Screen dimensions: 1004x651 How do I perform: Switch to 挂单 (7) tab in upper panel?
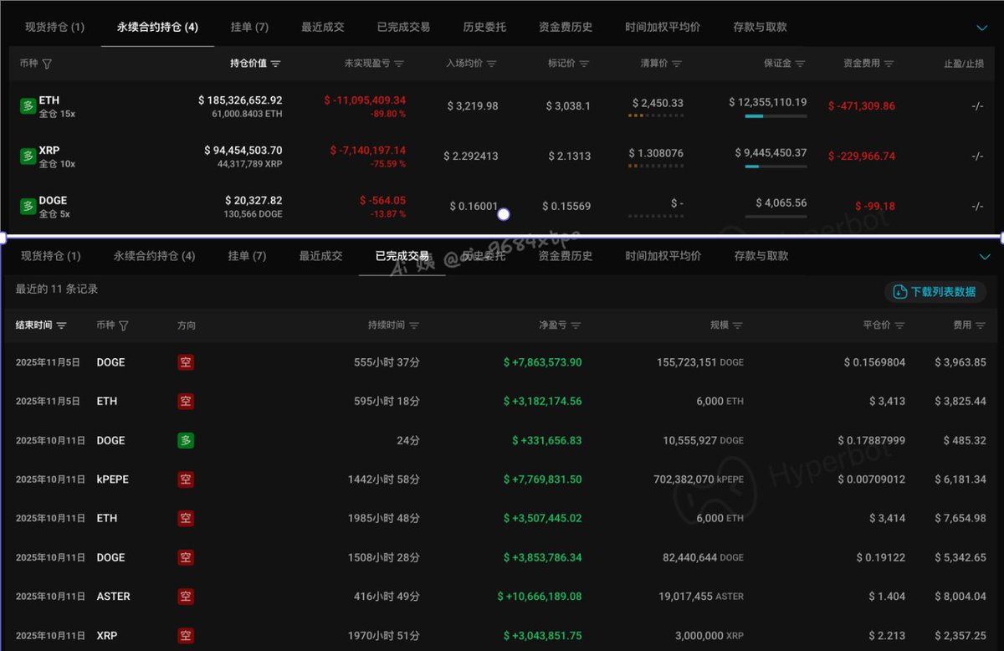tap(249, 27)
